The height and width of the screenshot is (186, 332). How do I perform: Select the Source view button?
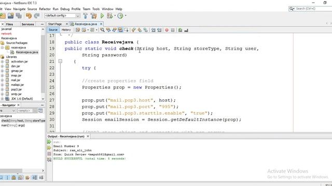(x=53, y=30)
